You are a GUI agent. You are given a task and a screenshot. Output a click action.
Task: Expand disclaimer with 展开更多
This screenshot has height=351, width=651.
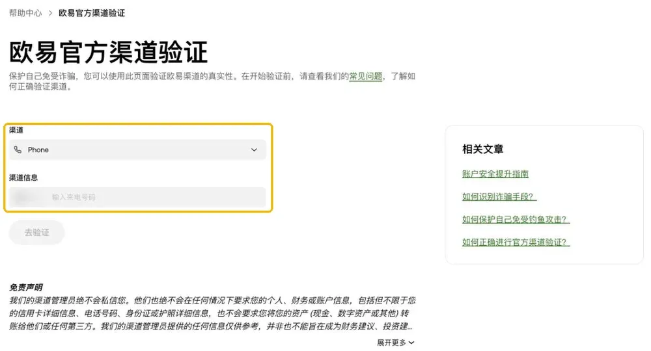[395, 343]
